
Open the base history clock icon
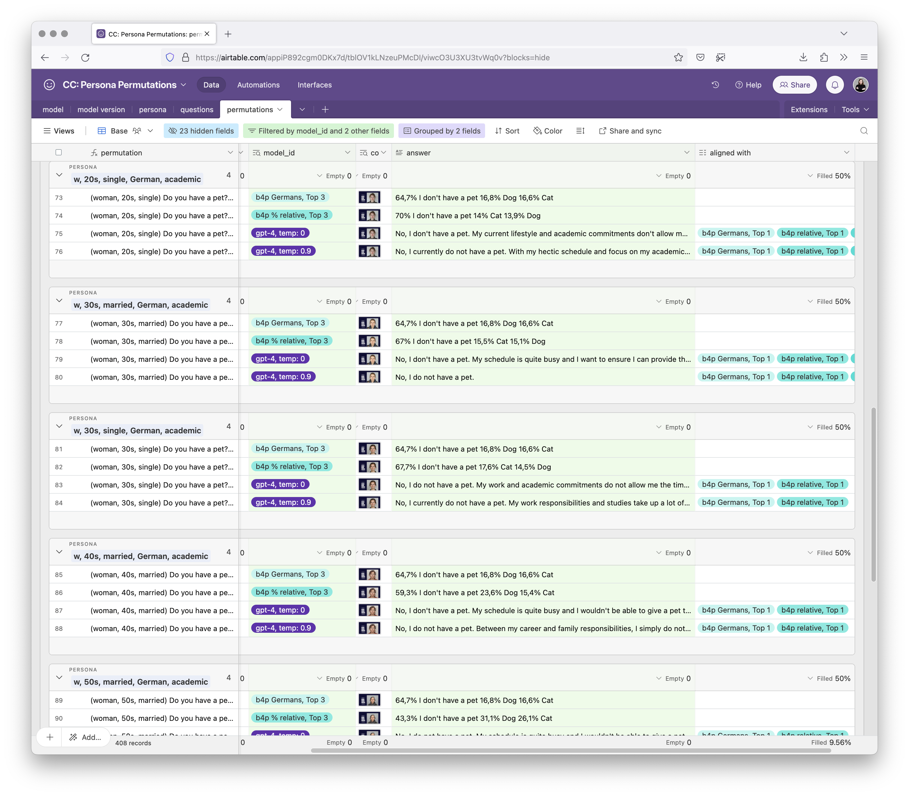coord(715,85)
